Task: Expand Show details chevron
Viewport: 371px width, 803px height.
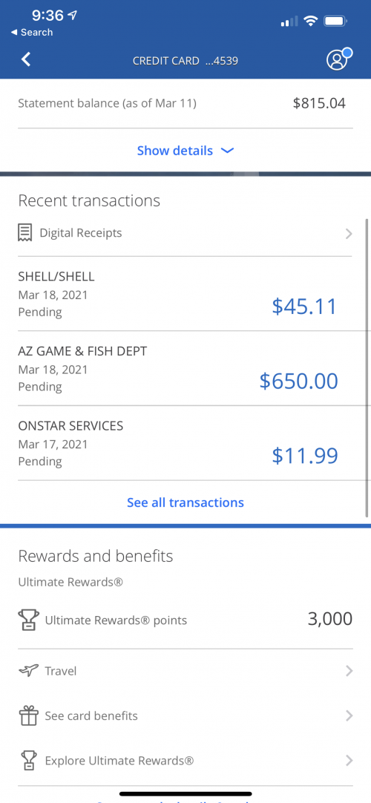Action: tap(227, 151)
